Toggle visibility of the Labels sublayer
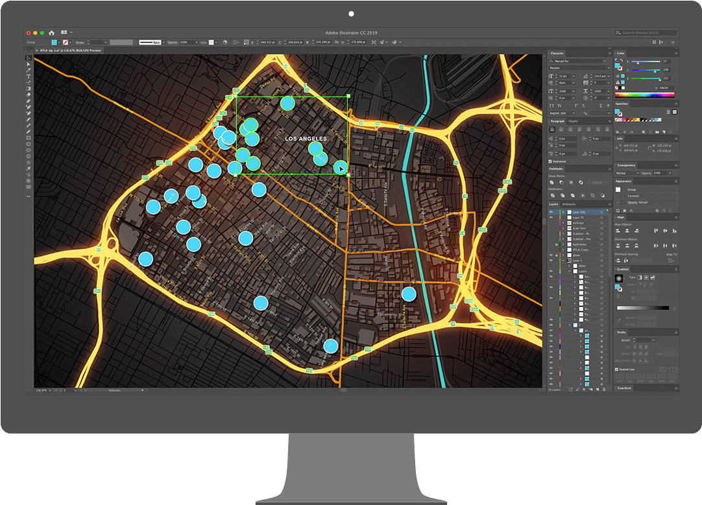This screenshot has height=505, width=702. [x=551, y=271]
